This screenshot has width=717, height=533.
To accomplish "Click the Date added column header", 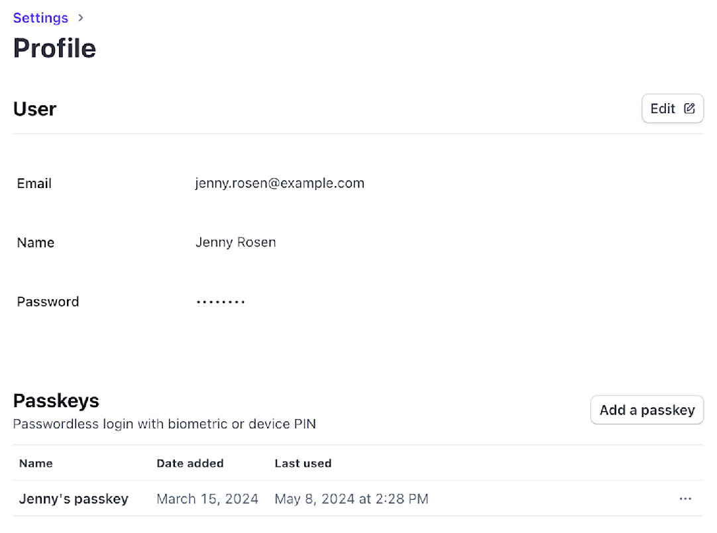I will point(190,463).
